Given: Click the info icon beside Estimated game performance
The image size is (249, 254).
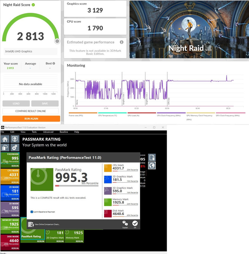Looking at the screenshot, I should (122, 42).
